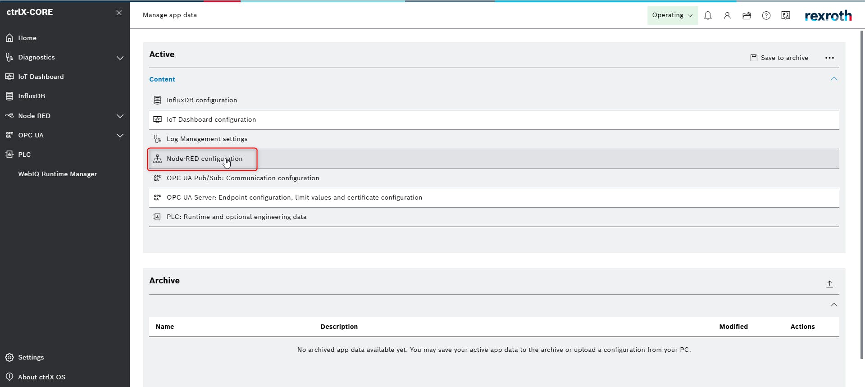Image resolution: width=865 pixels, height=387 pixels.
Task: Select 'InfluxDB configuration' row text
Action: [x=202, y=100]
